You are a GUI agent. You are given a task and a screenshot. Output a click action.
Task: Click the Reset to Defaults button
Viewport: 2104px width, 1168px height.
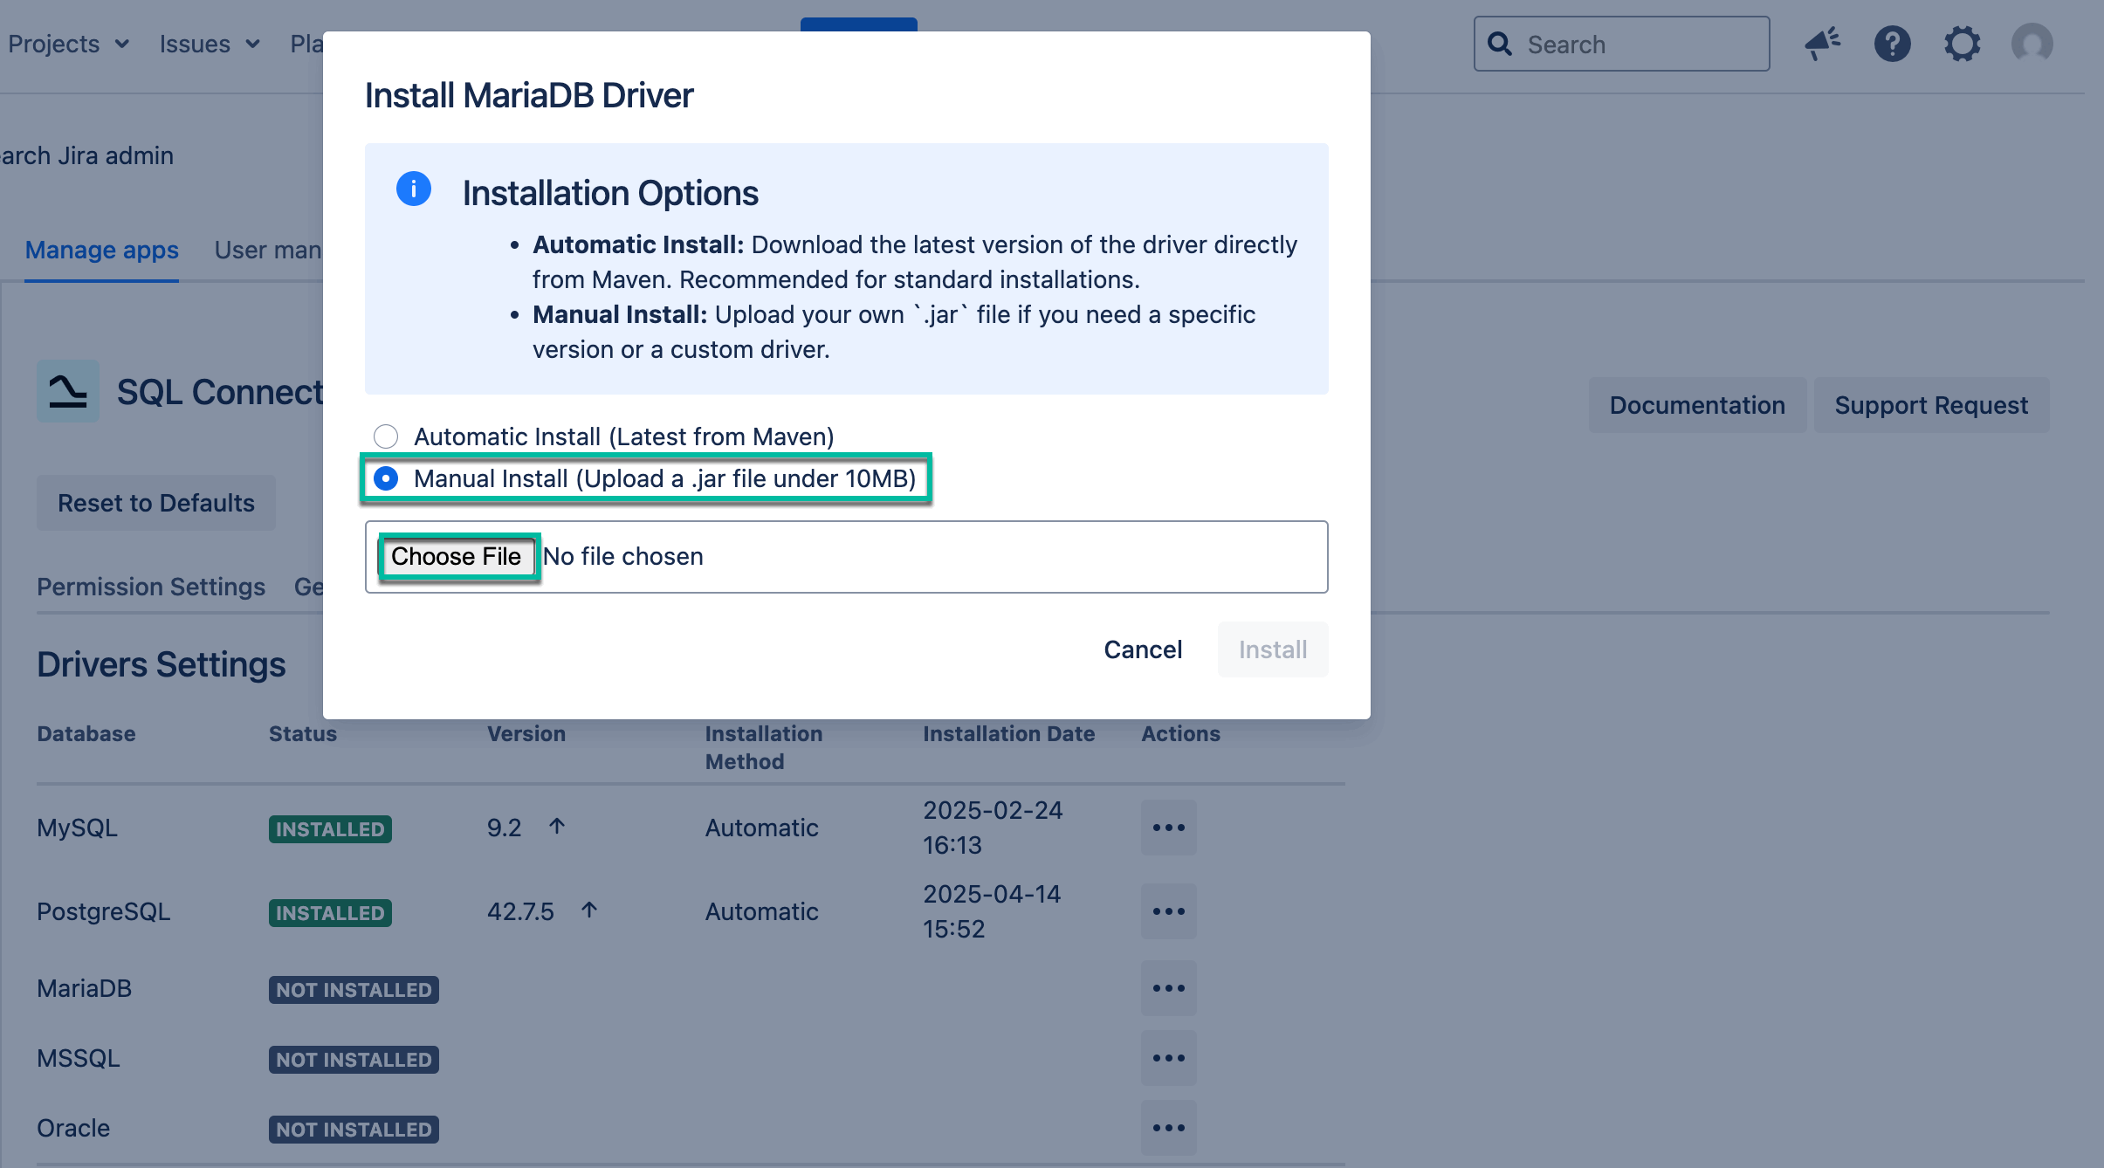click(x=155, y=502)
